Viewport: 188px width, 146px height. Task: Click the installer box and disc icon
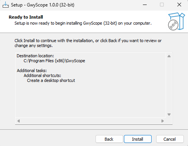point(176,21)
